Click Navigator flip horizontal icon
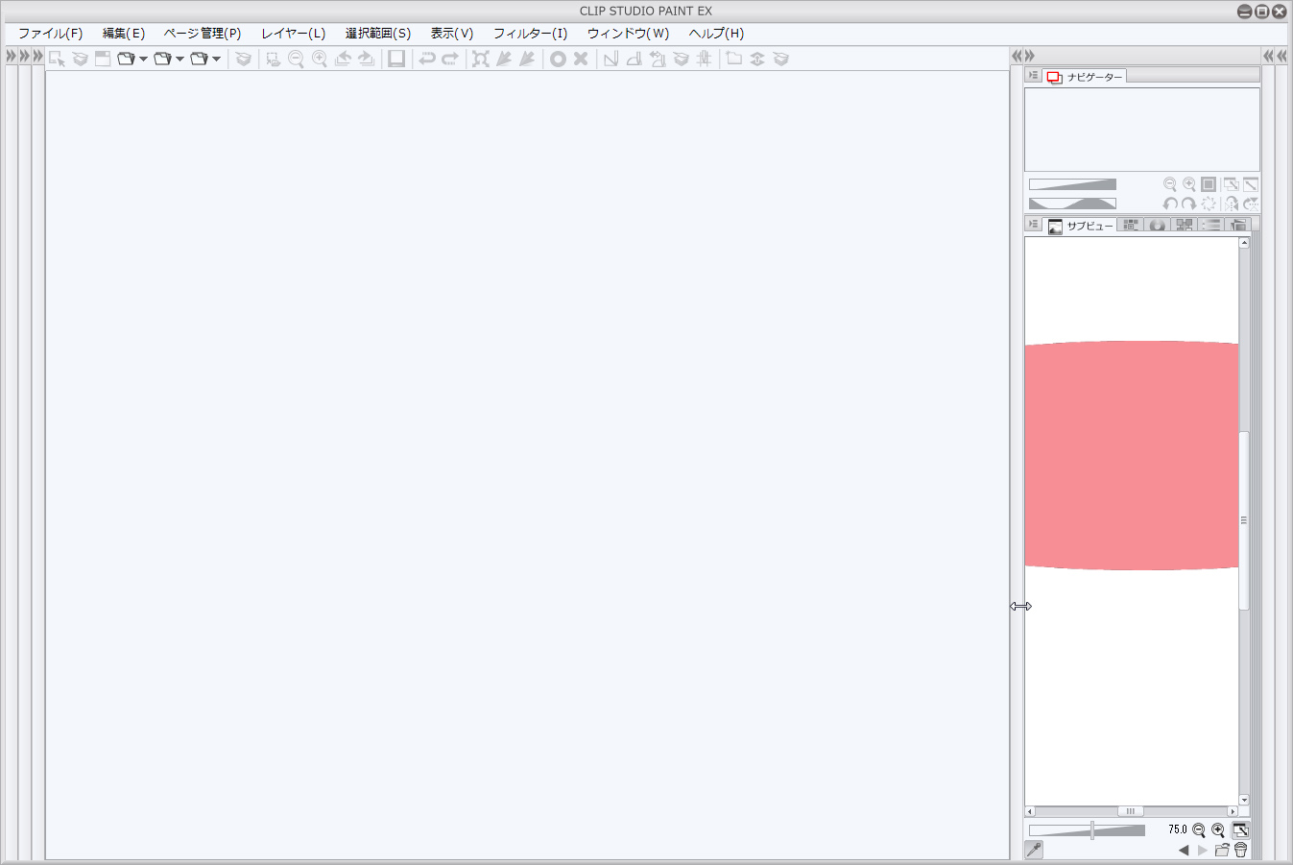Viewport: 1293px width, 865px height. 1231,204
